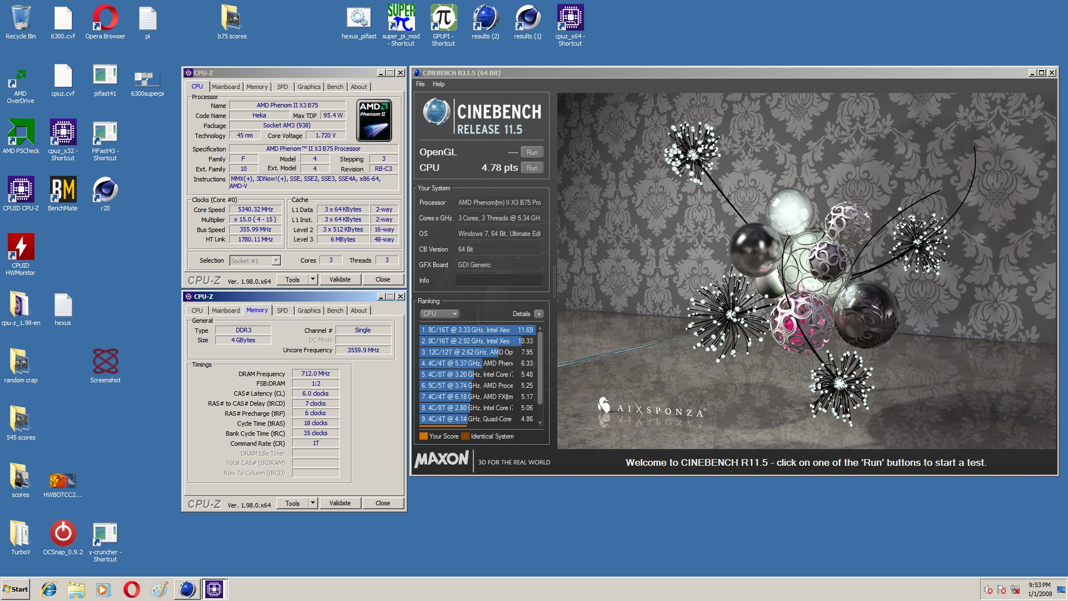Image resolution: width=1068 pixels, height=601 pixels.
Task: Click the Core Speed 5340.32 MHz value
Action: point(255,209)
